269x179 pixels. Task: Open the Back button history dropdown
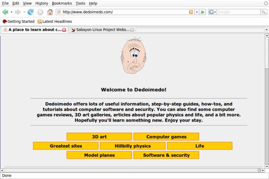click(11, 12)
